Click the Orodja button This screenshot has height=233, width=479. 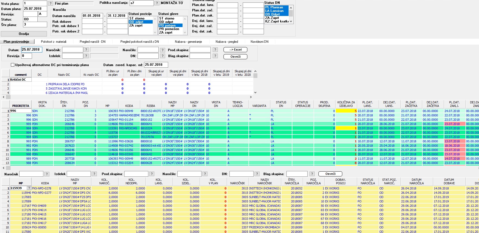pyautogui.click(x=24, y=34)
